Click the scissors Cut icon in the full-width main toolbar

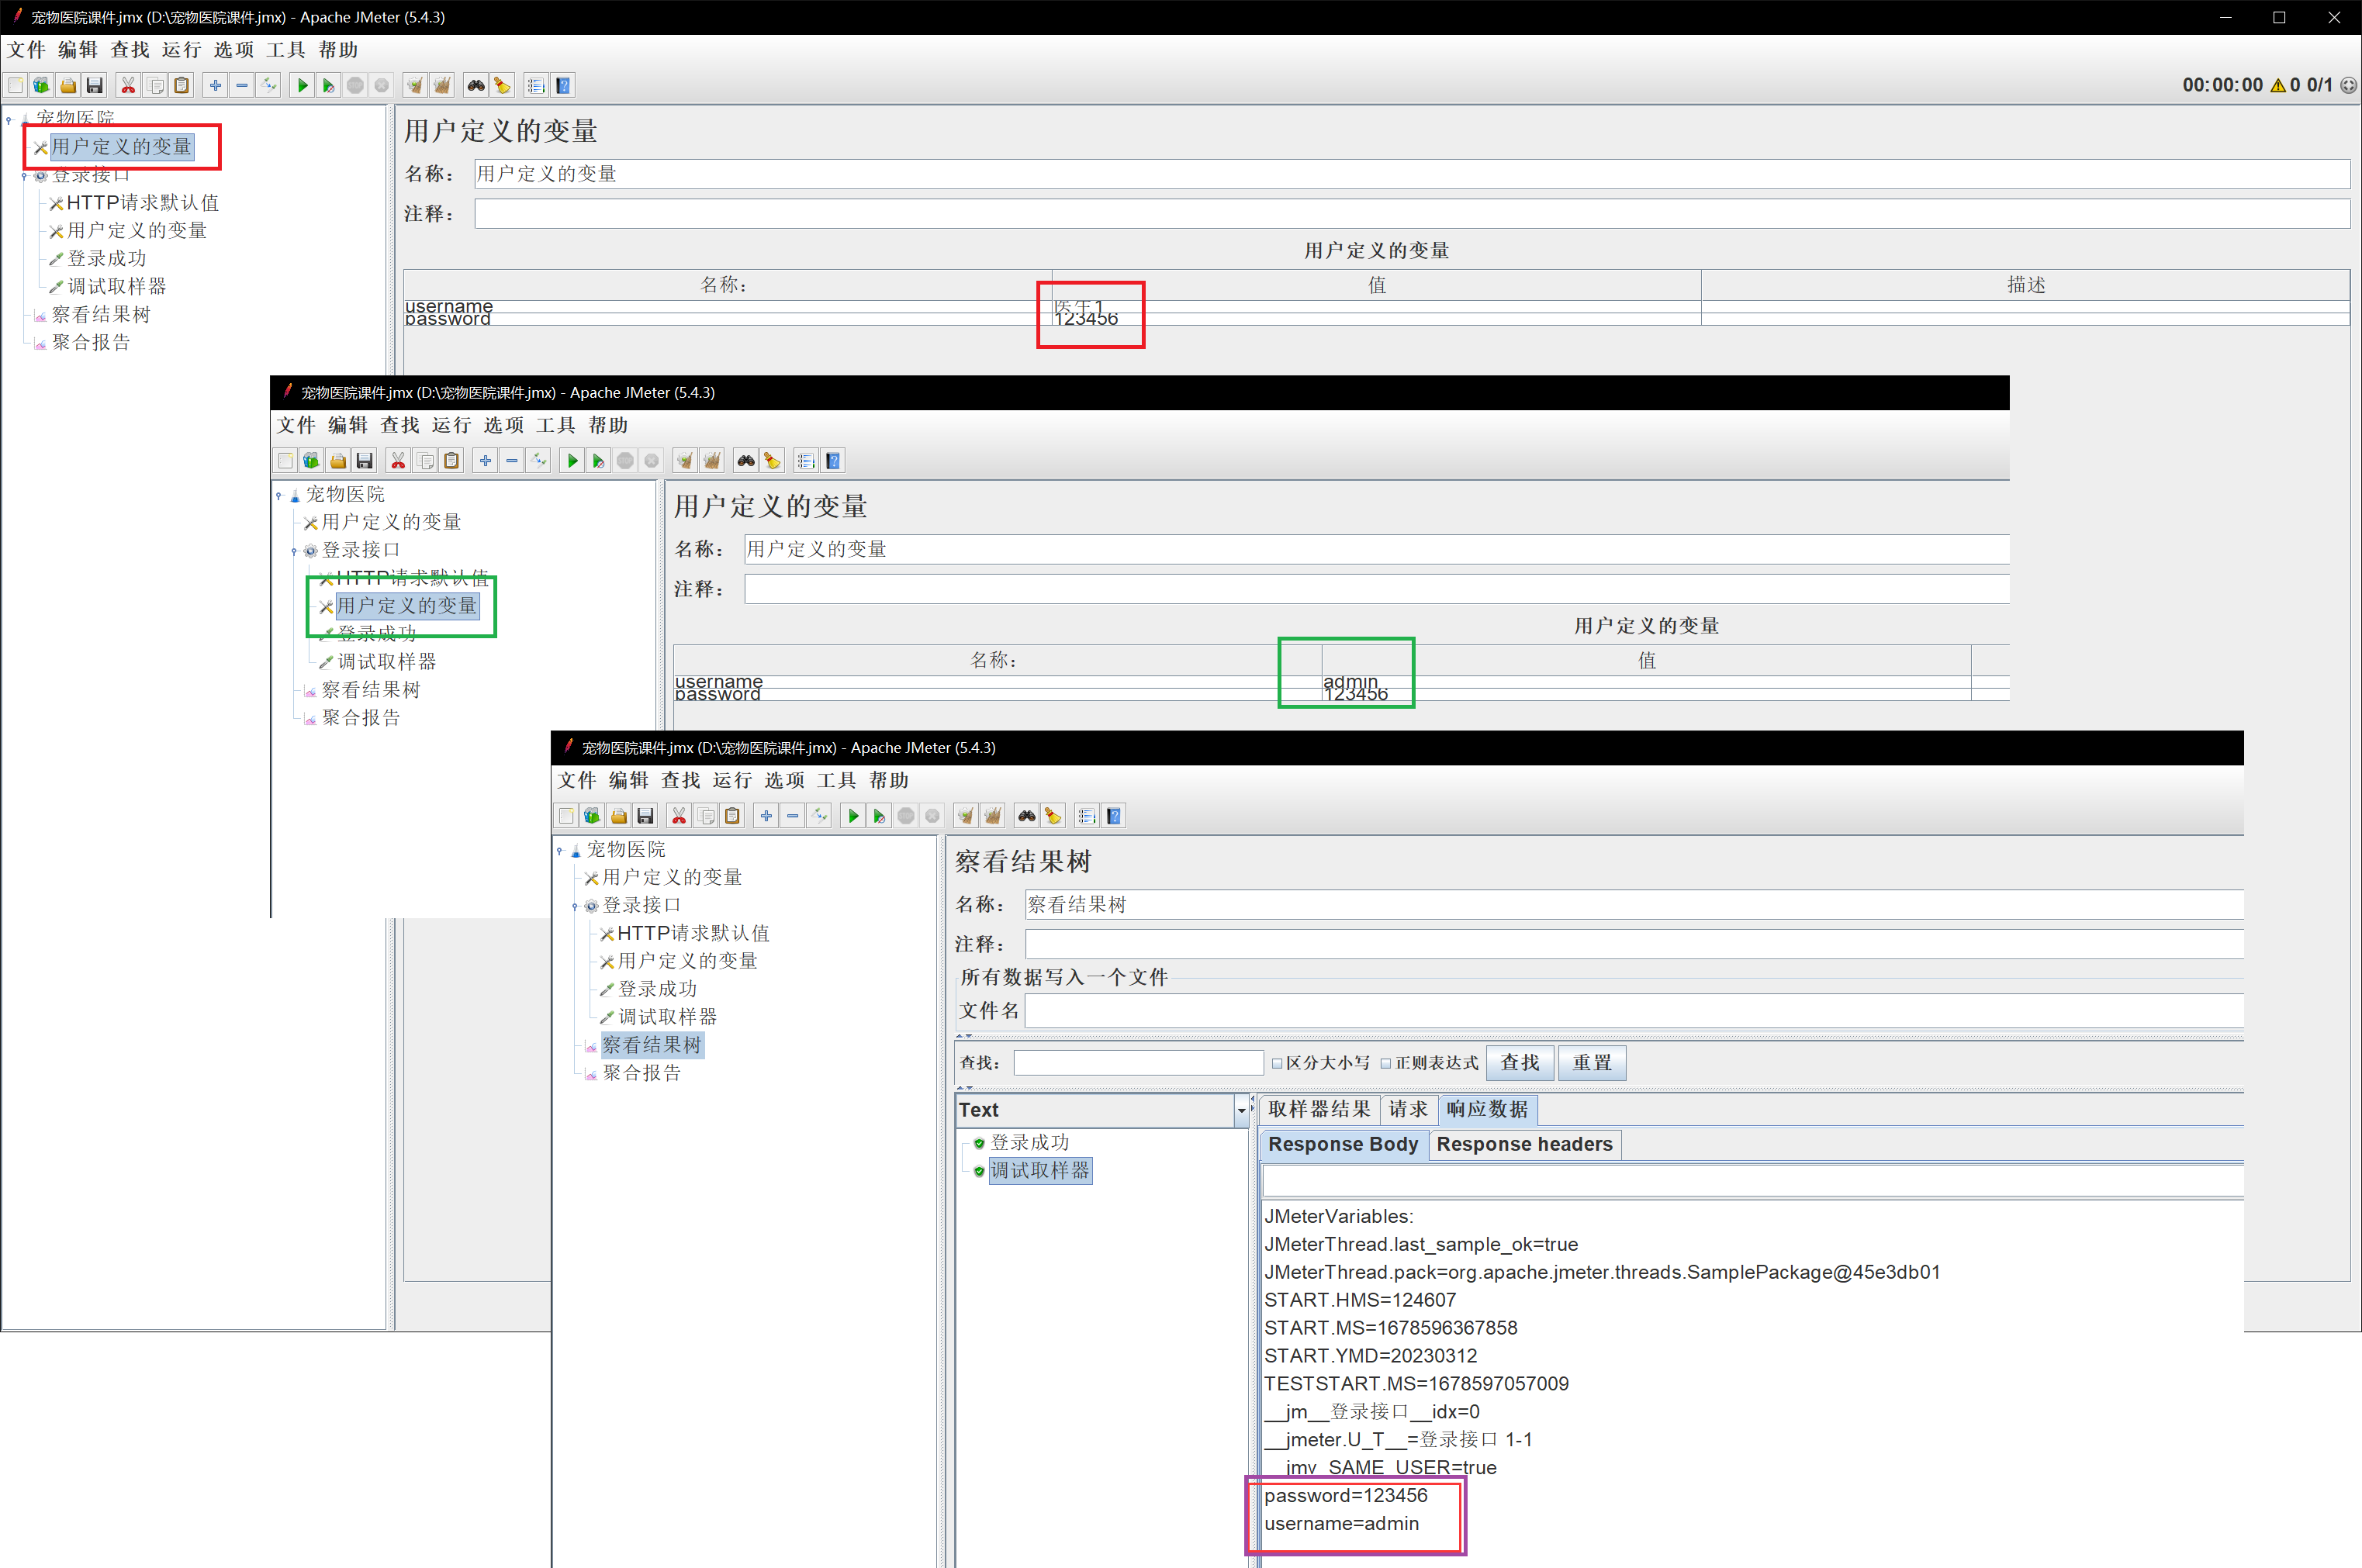[x=128, y=86]
